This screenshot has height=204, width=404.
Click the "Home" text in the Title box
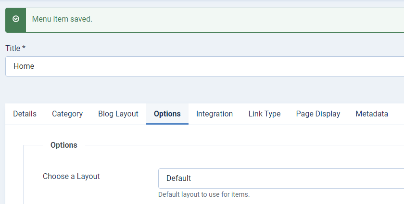[x=24, y=66]
